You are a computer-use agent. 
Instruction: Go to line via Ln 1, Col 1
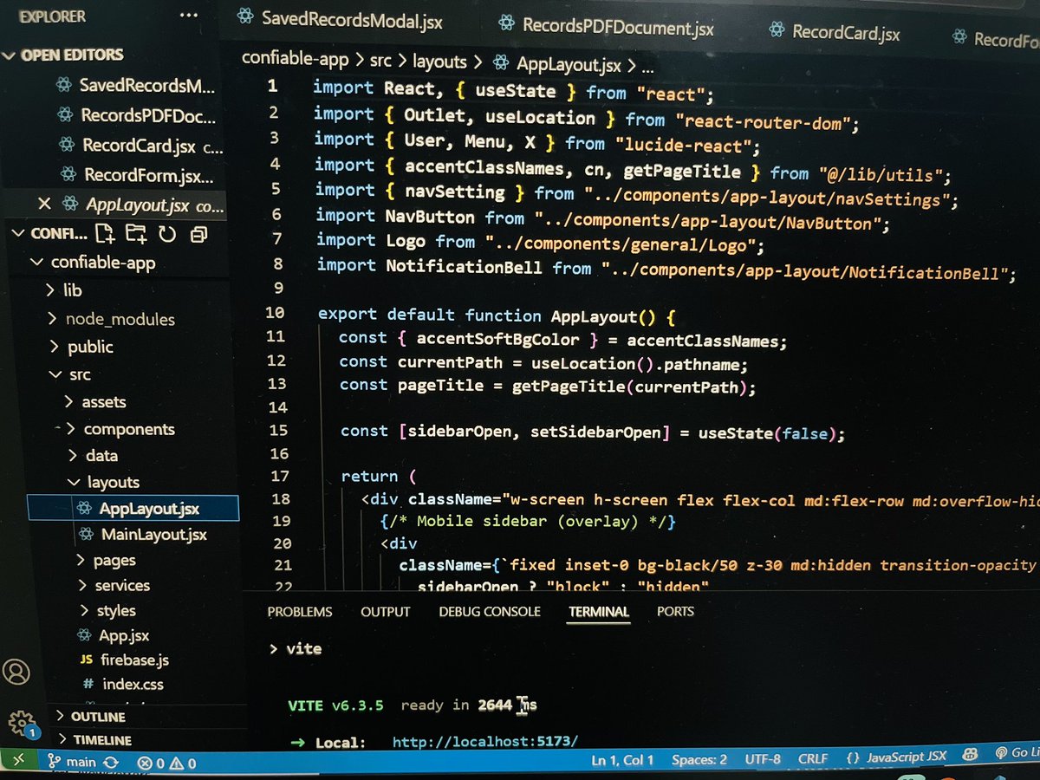622,760
